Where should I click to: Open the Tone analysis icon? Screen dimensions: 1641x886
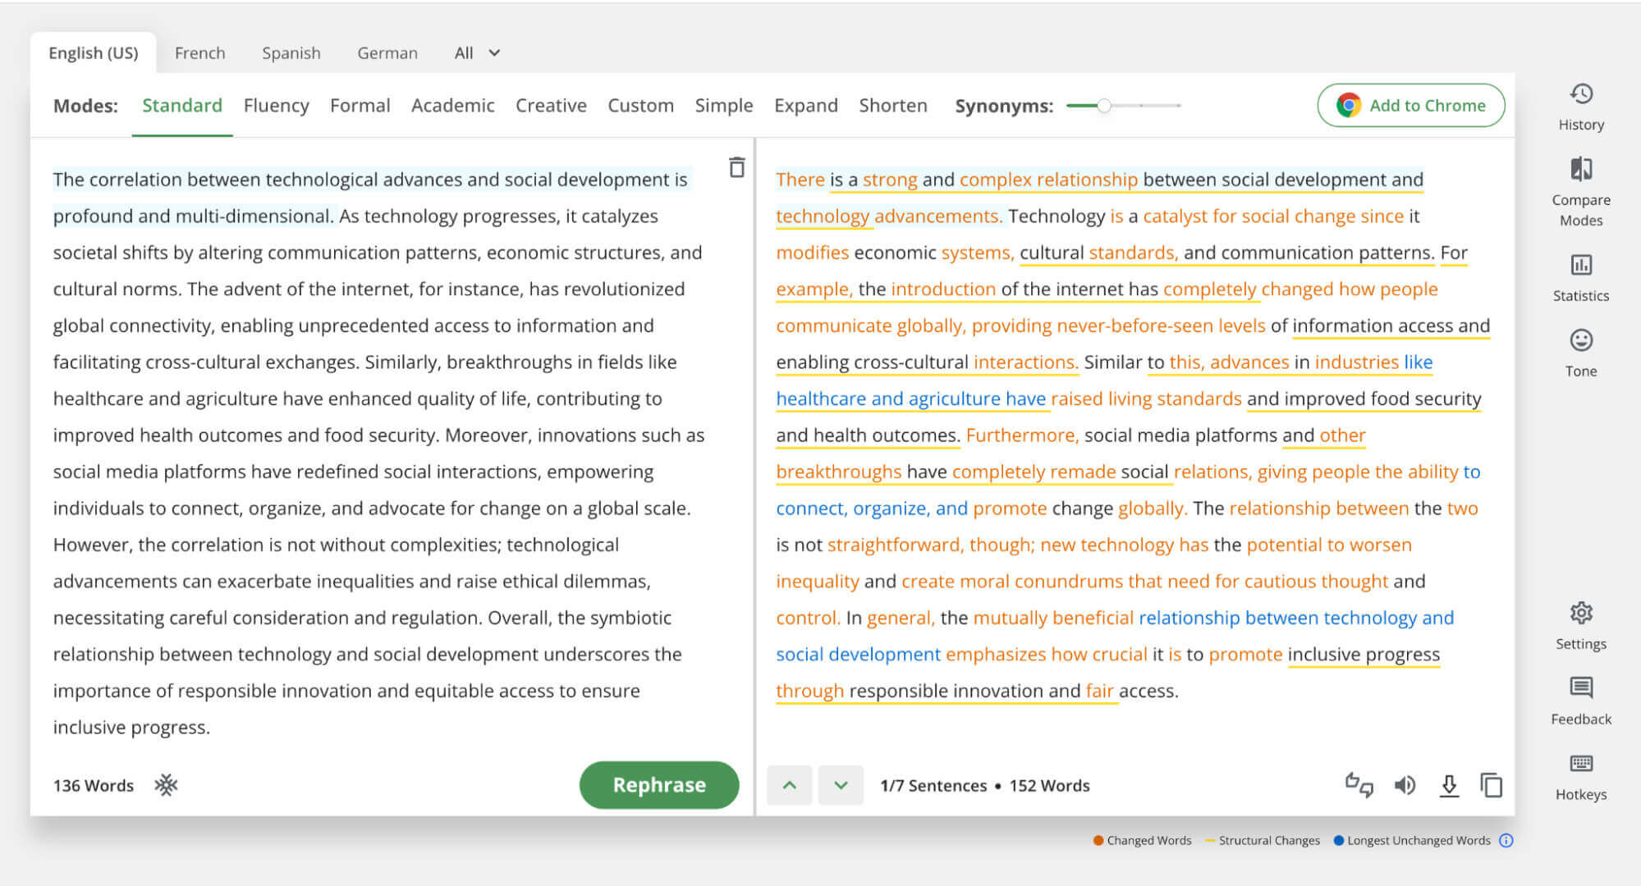point(1580,340)
